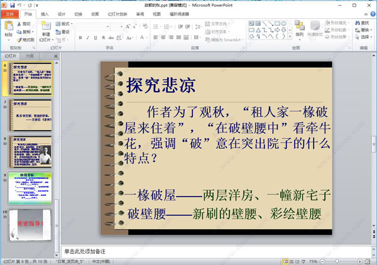Switch to the Animations (动画) ribbon tab
This screenshot has height=265, width=377.
tap(95, 14)
